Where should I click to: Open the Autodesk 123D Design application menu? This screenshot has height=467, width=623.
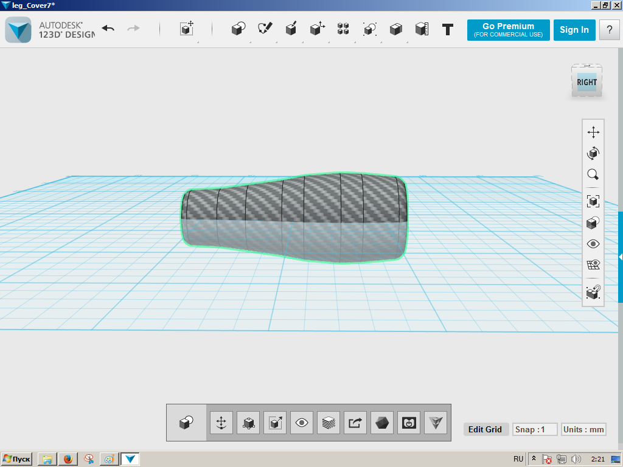pos(18,30)
